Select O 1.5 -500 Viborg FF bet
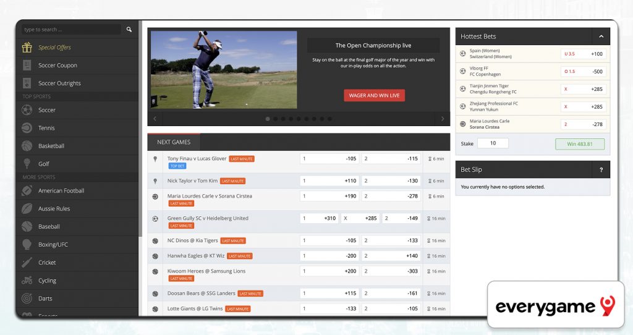 (x=584, y=72)
